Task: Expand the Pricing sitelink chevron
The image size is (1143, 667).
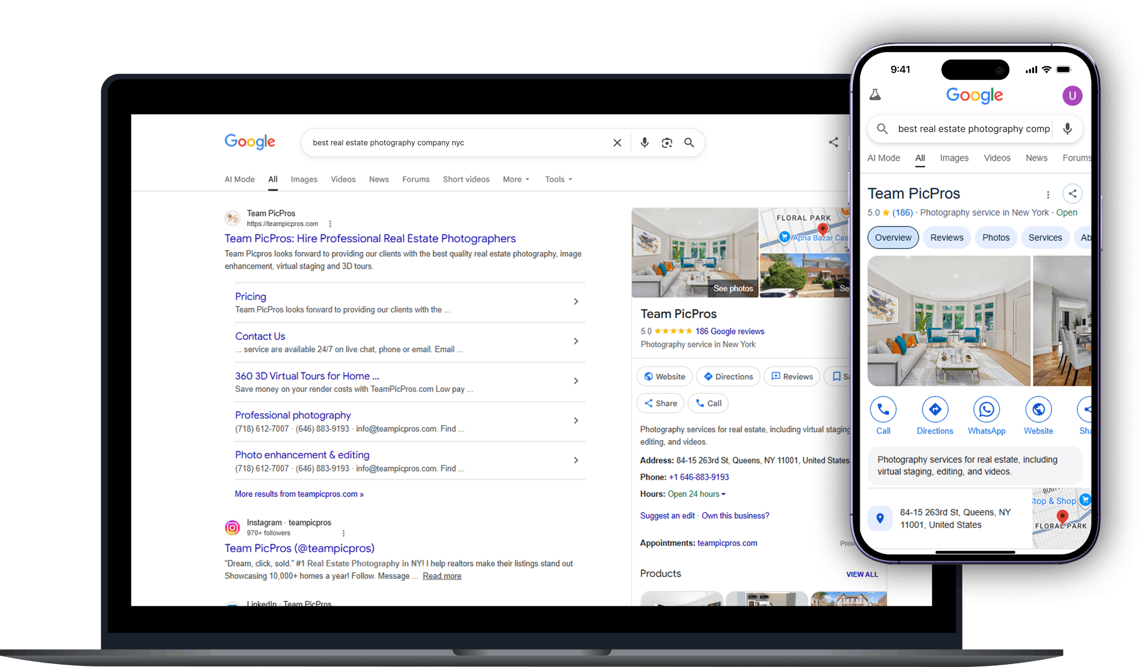Action: click(576, 302)
